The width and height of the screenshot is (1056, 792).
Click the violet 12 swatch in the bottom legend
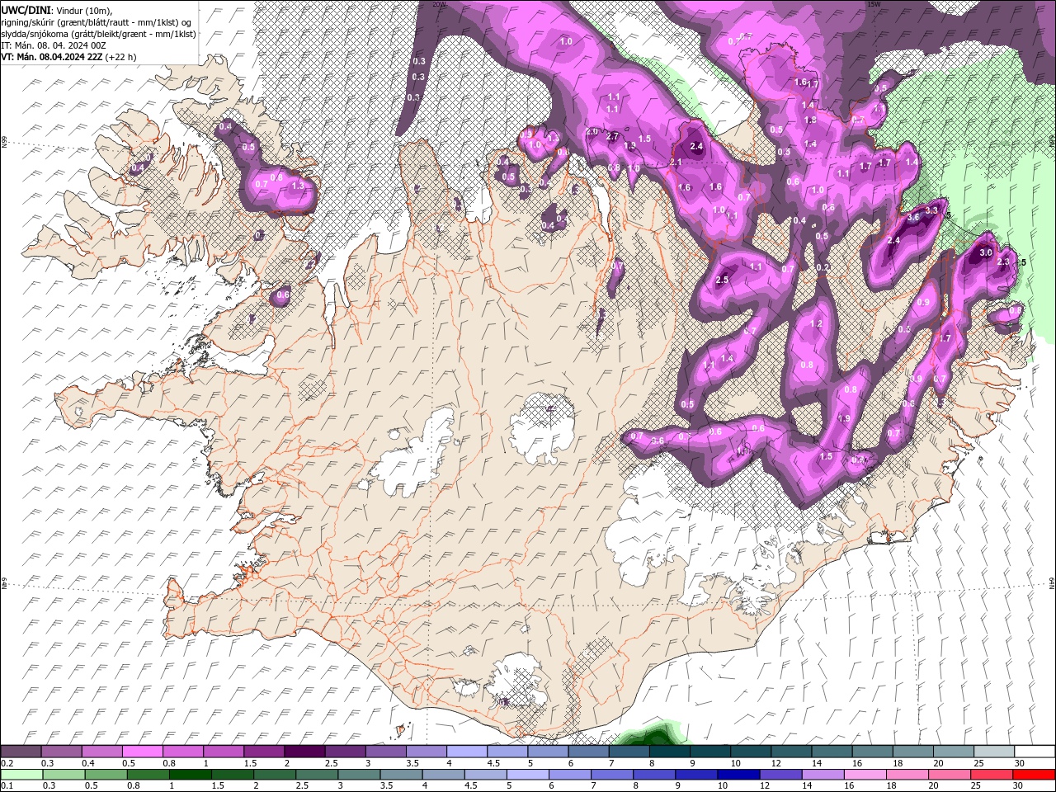click(x=780, y=775)
